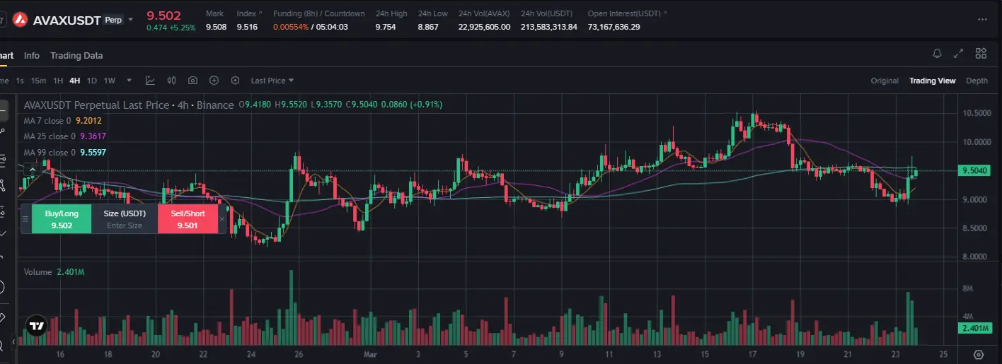This screenshot has height=364, width=1002.
Task: Collapse the drawing toolbar arrow at bottom left
Action: [13, 341]
